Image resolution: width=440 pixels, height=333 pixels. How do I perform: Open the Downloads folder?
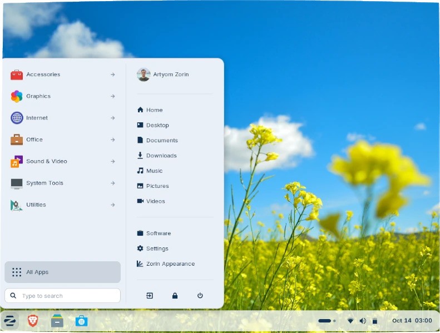click(x=161, y=156)
